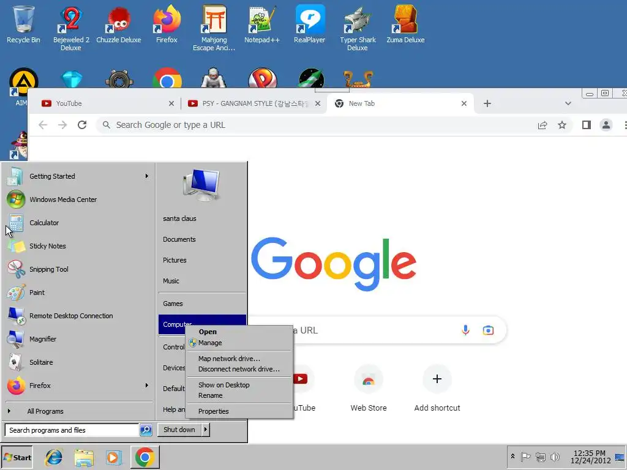The width and height of the screenshot is (627, 470).
Task: Show hidden tray icons arrow
Action: [x=512, y=457]
